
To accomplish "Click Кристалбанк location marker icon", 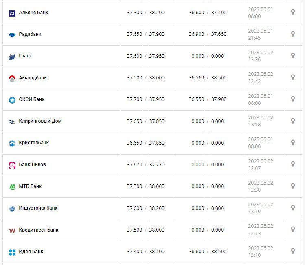I will pos(292,142).
